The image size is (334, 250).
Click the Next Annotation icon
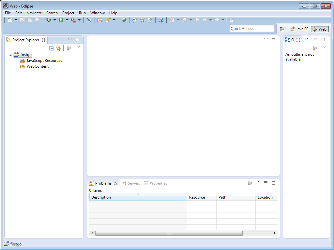click(172, 20)
